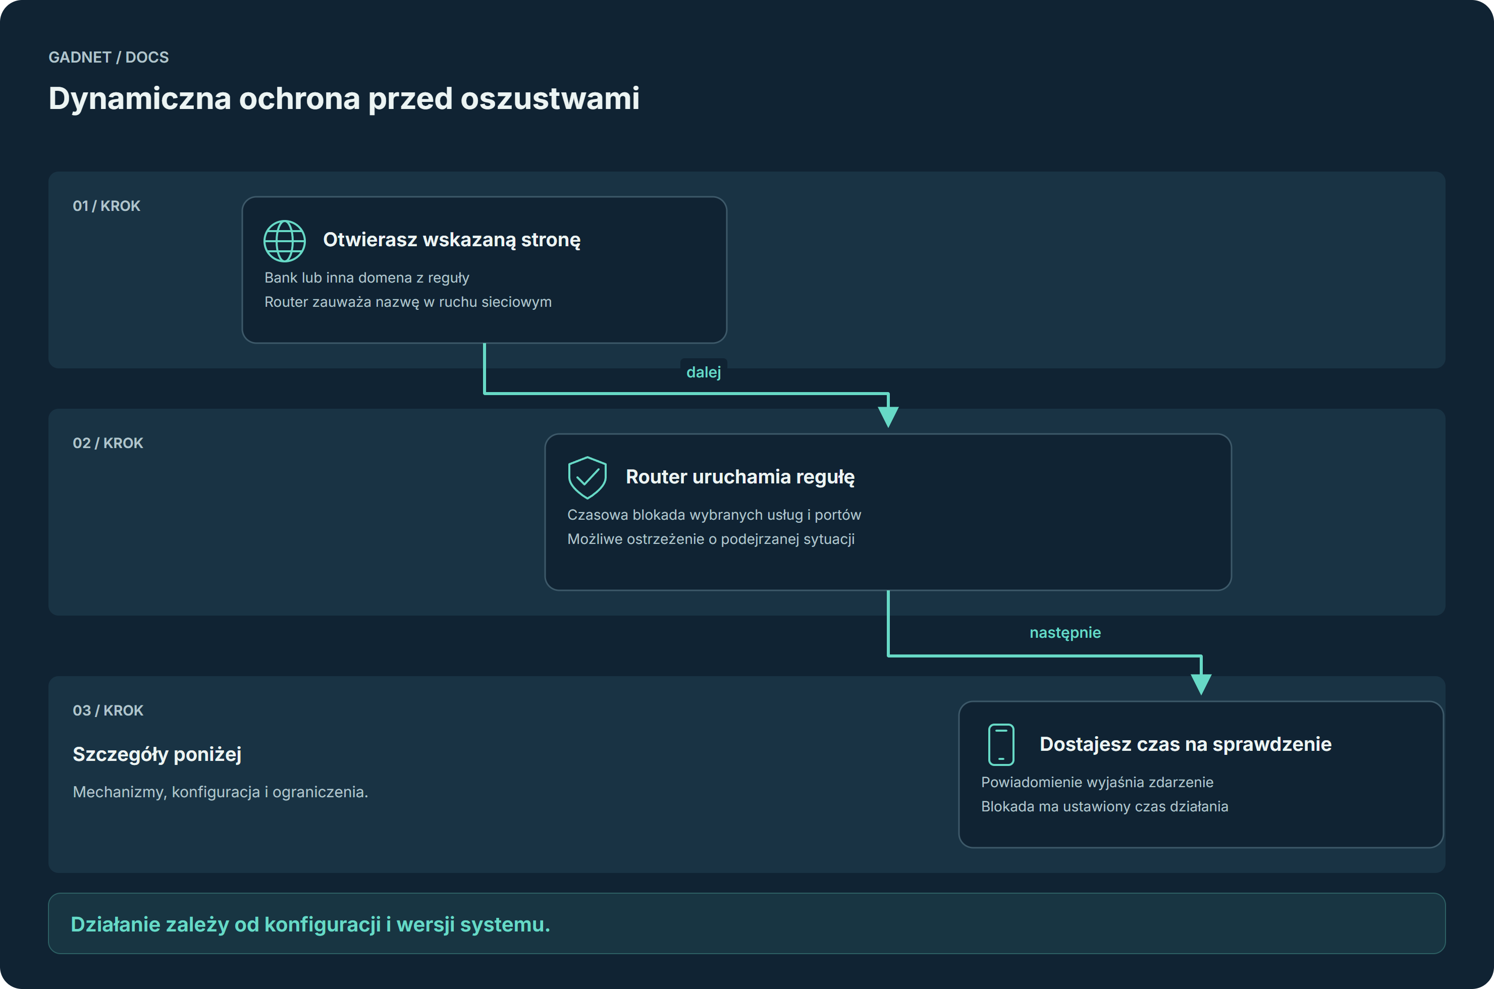Click heading 'Otwierasz wskazaną stronę'
Viewport: 1494px width, 989px height.
[x=452, y=240]
